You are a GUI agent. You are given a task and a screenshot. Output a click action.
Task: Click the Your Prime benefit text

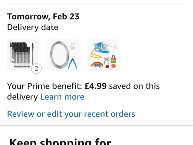pyautogui.click(x=44, y=86)
